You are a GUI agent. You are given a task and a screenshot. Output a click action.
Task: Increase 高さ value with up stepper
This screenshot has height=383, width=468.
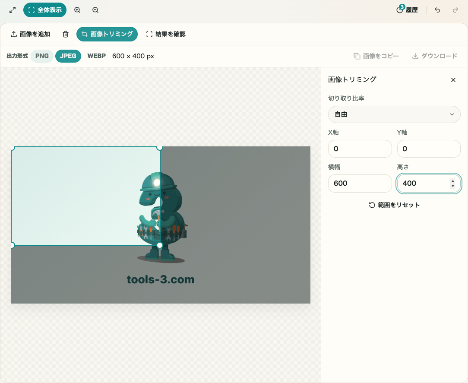453,181
